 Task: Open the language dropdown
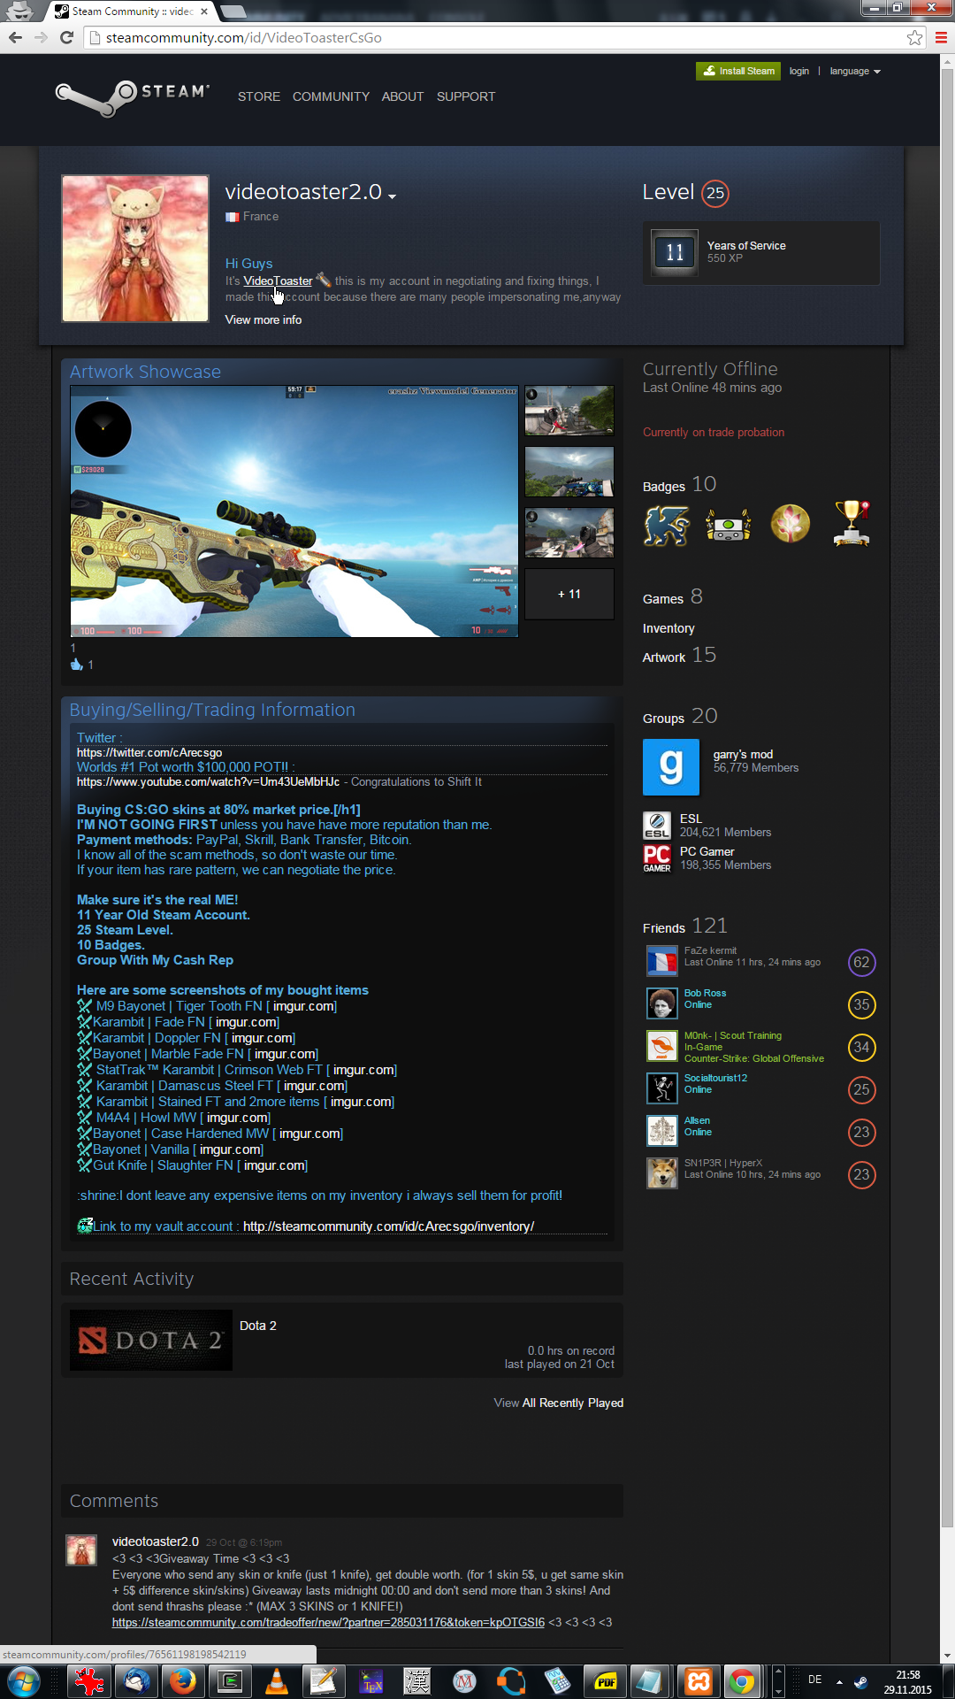[854, 71]
